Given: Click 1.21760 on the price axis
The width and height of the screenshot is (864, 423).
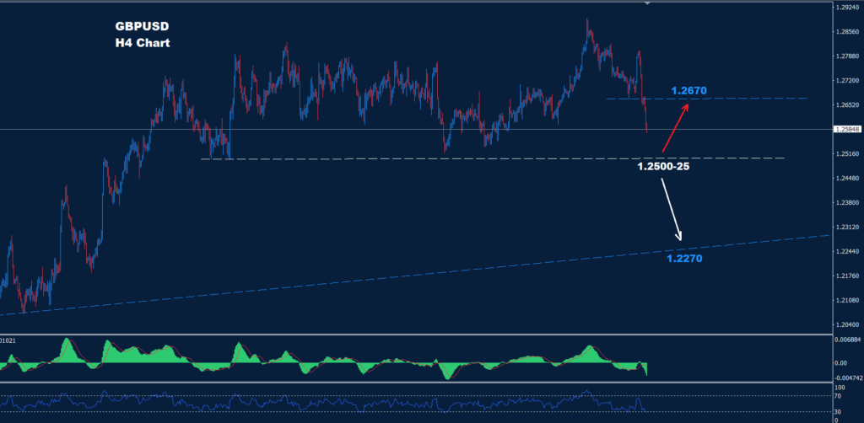Looking at the screenshot, I should 849,276.
